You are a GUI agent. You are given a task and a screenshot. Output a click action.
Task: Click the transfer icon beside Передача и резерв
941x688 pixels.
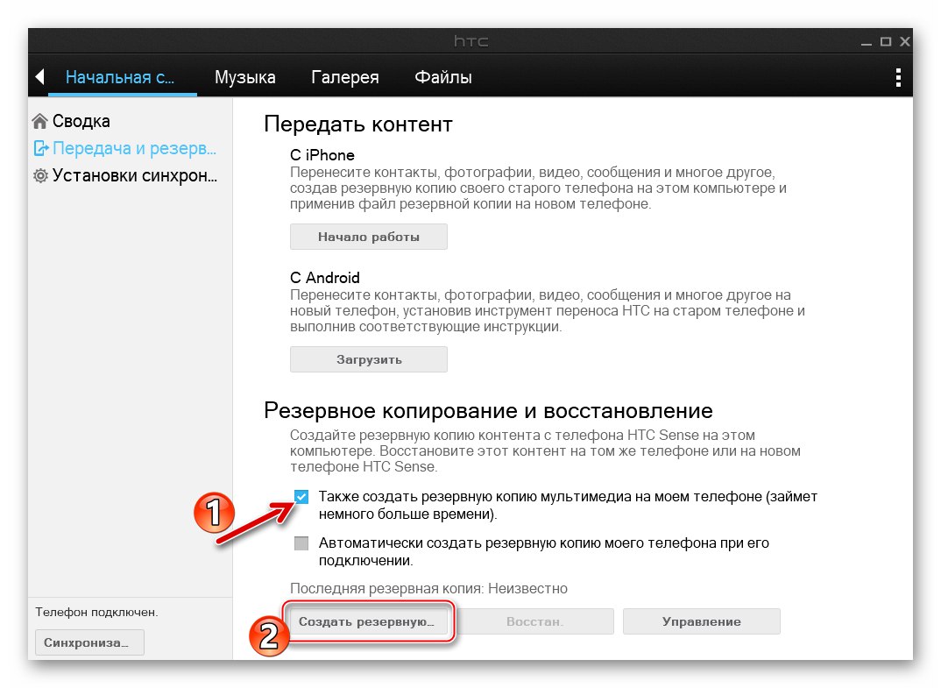point(41,148)
